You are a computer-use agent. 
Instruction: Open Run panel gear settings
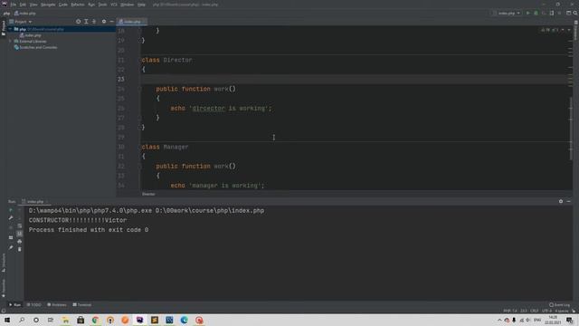click(x=561, y=201)
